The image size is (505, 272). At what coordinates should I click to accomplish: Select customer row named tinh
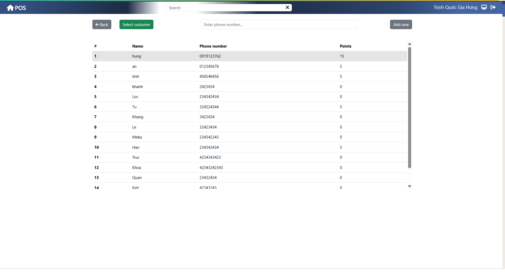point(249,76)
